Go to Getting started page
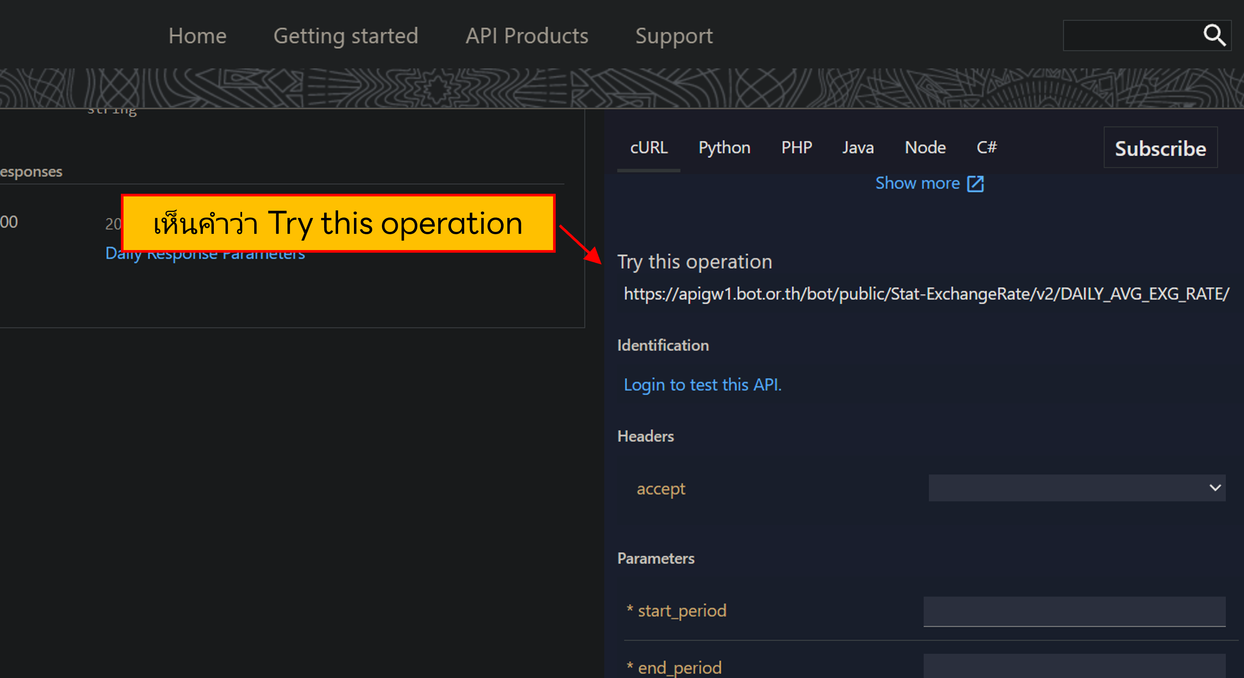Screen dimensions: 1244x678 click(345, 36)
